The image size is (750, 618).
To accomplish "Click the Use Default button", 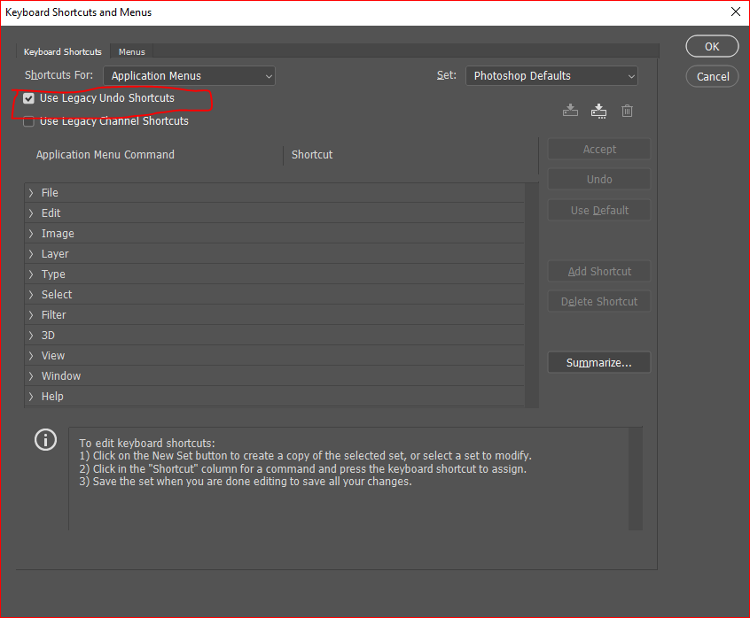I will 599,210.
